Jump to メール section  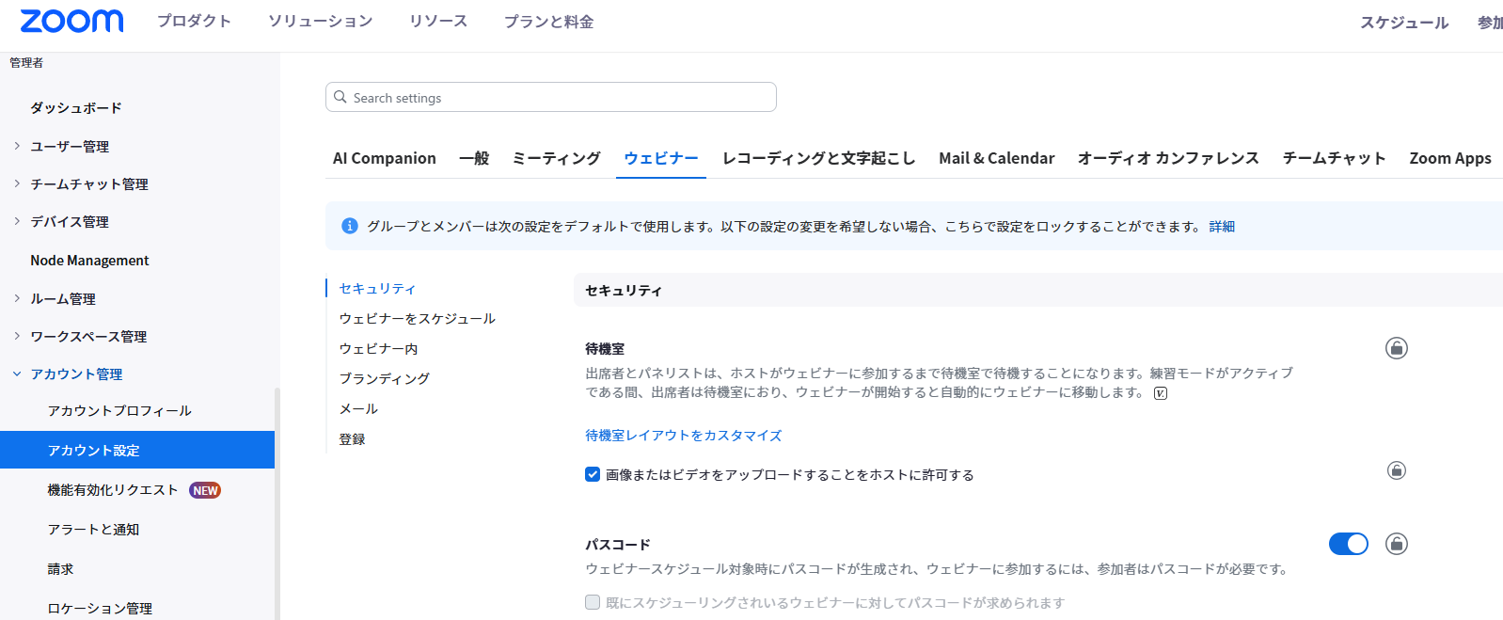pos(358,408)
